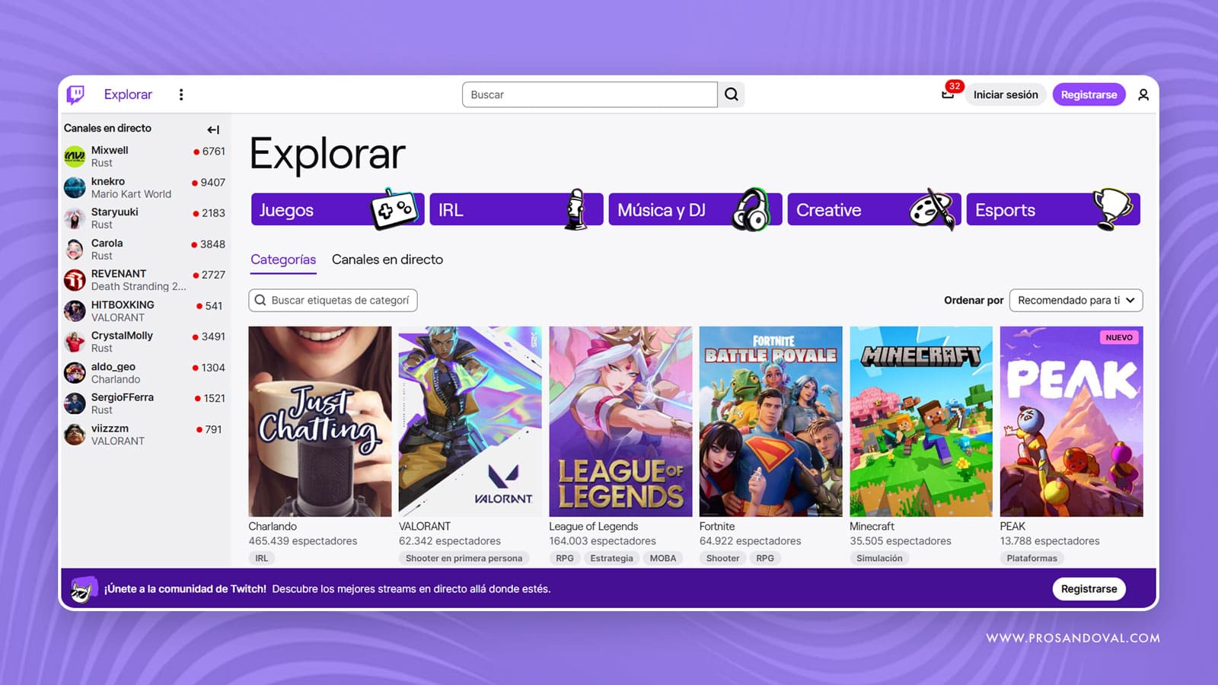The height and width of the screenshot is (685, 1218).
Task: Click the Twitch mascot banner icon
Action: tap(84, 589)
